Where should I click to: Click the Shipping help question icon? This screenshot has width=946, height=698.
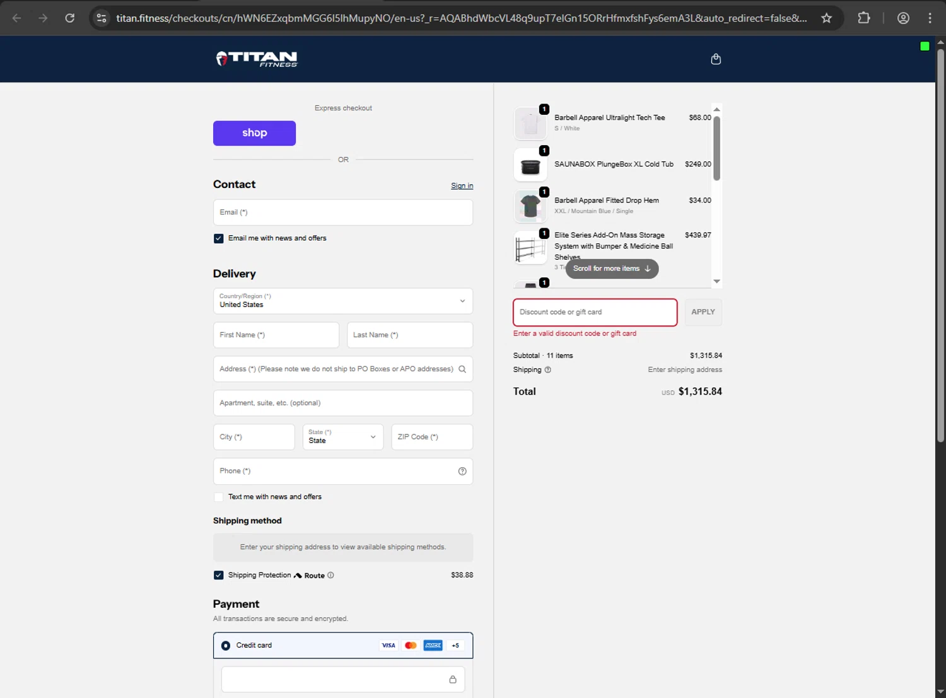point(547,370)
